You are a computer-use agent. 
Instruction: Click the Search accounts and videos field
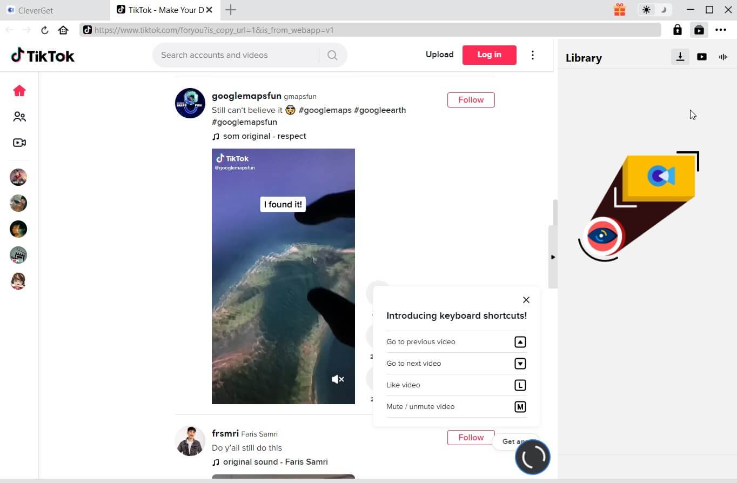[235, 55]
